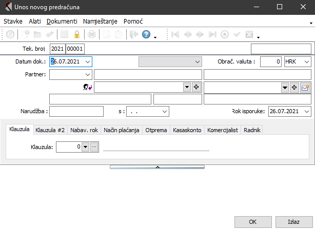This screenshot has width=315, height=231.
Task: Select the Komercijalist tab
Action: tap(222, 130)
